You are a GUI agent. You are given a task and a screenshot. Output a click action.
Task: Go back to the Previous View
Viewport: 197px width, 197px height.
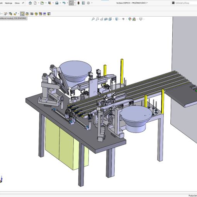tap(102, 19)
